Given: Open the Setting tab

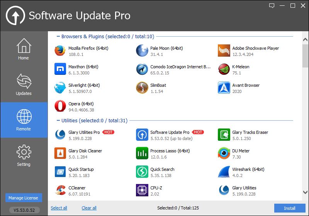Looking at the screenshot, I should 24,155.
